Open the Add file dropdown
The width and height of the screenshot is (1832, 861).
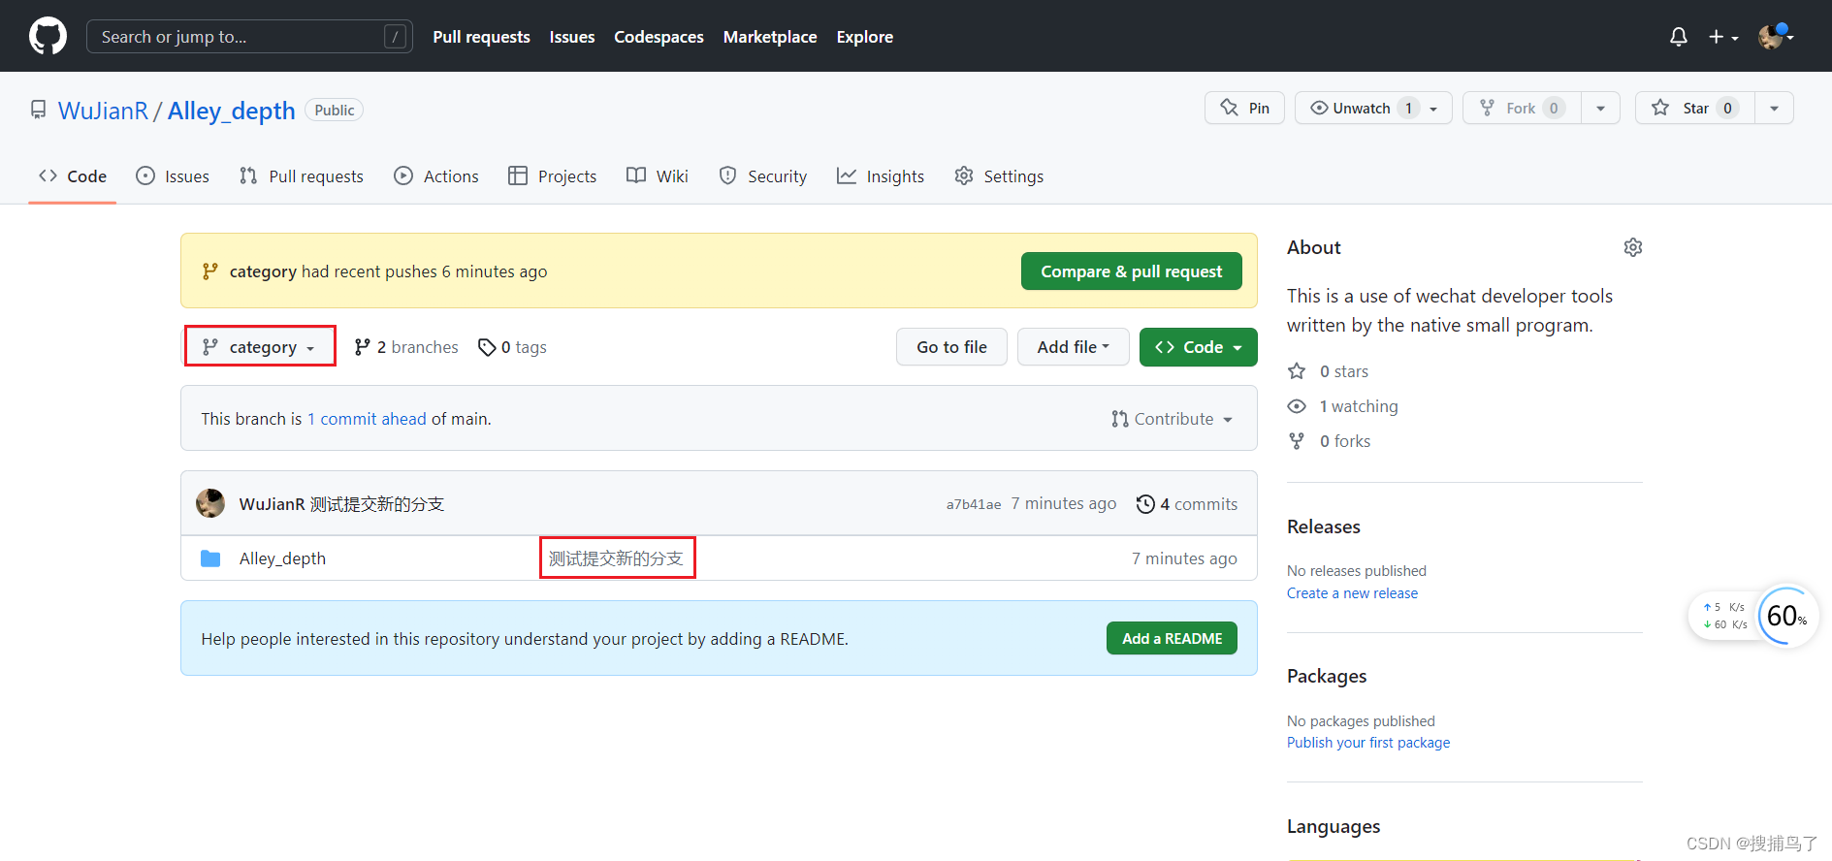click(x=1074, y=347)
